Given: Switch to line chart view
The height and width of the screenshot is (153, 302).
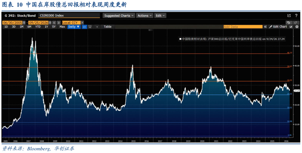Looking at the screenshot, I should point(84,27).
